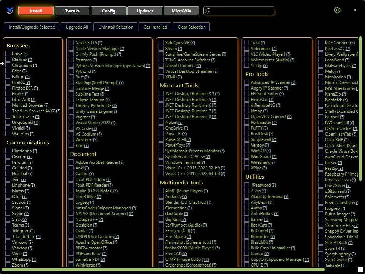
Task: Click the Sumatra PDF label
Action: click(x=88, y=259)
